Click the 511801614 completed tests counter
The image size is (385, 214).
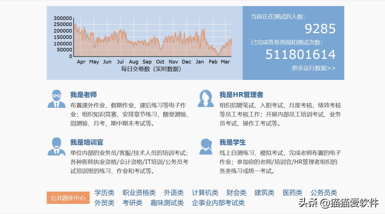click(x=300, y=54)
